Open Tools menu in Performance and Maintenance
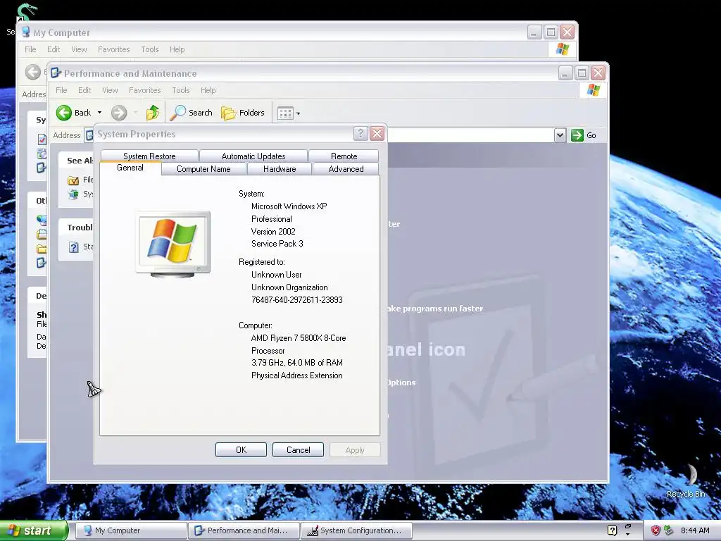Image resolution: width=721 pixels, height=541 pixels. (181, 90)
